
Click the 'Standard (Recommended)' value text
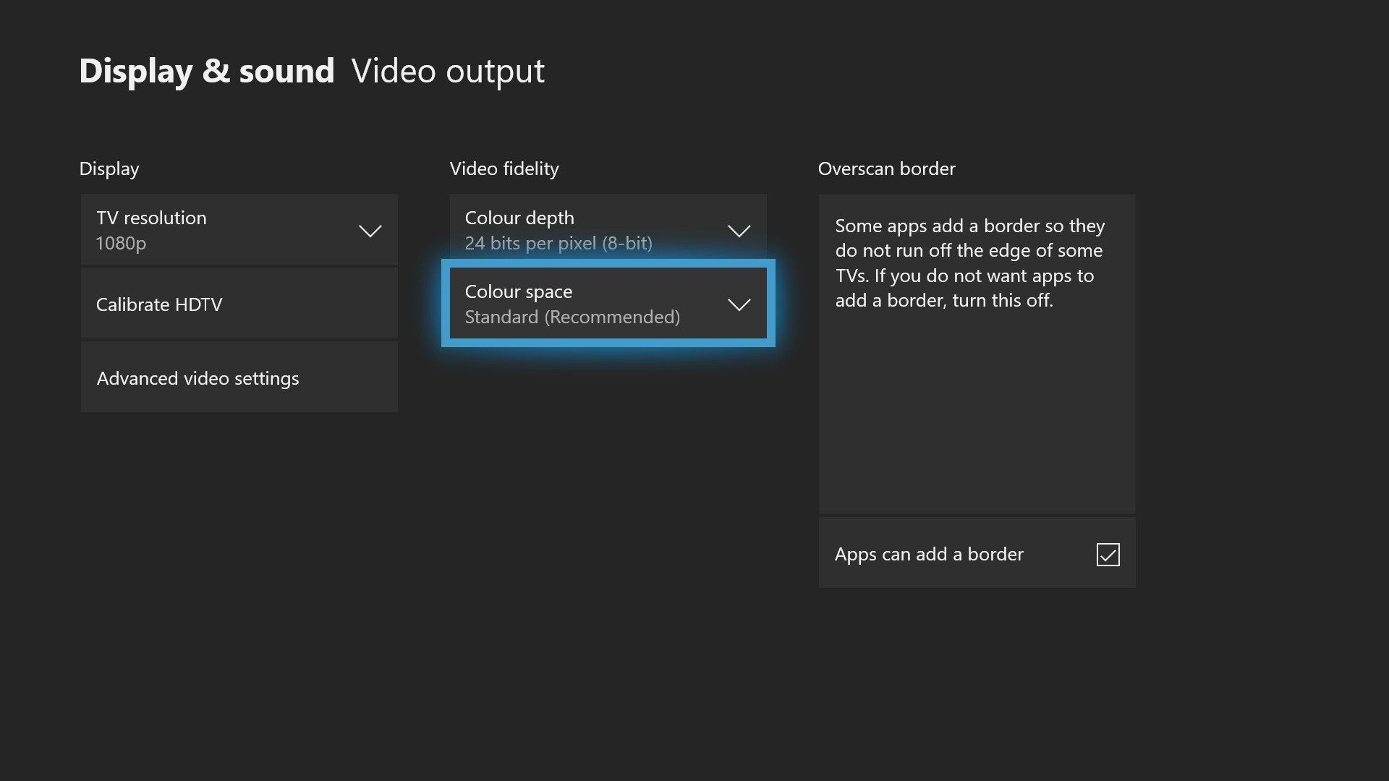(572, 317)
